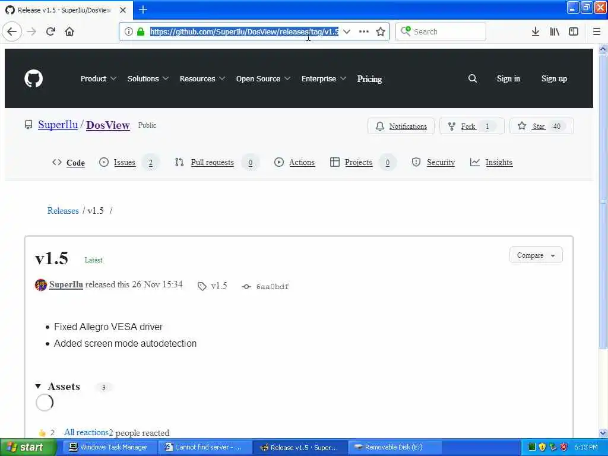The image size is (608, 456).
Task: Click the GitHub search magnifier icon
Action: pyautogui.click(x=472, y=79)
